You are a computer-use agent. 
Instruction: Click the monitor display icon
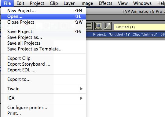98,26
